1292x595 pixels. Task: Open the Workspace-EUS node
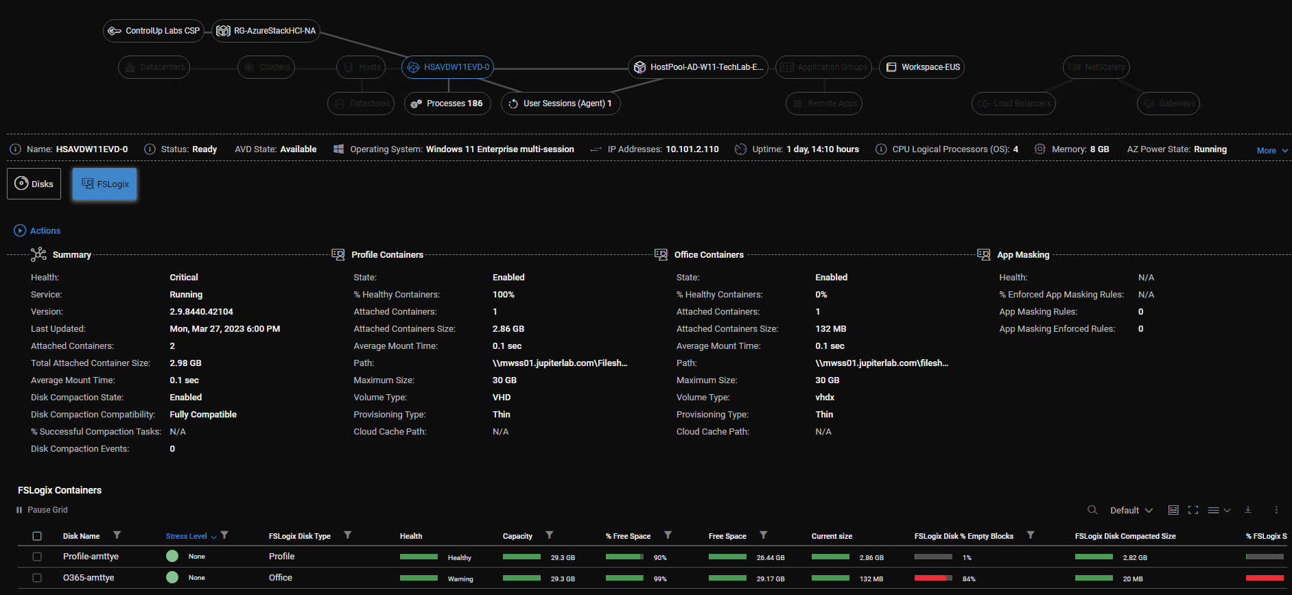[x=921, y=67]
